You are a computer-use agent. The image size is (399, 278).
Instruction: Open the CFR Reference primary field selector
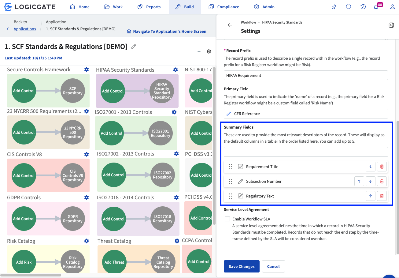click(305, 114)
